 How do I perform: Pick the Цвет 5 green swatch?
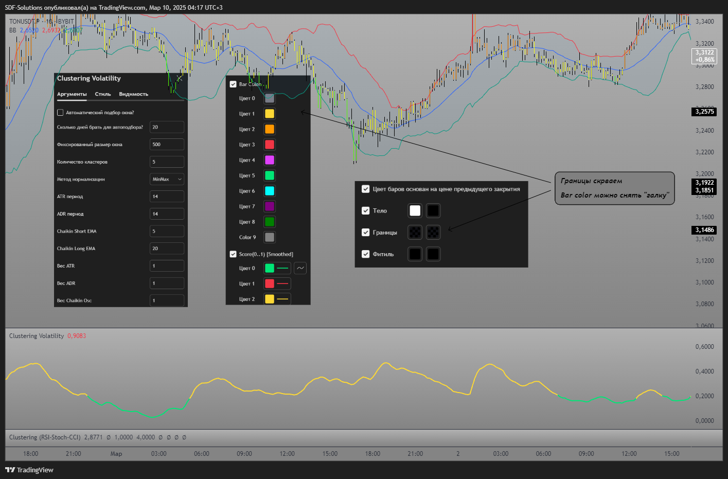[270, 175]
